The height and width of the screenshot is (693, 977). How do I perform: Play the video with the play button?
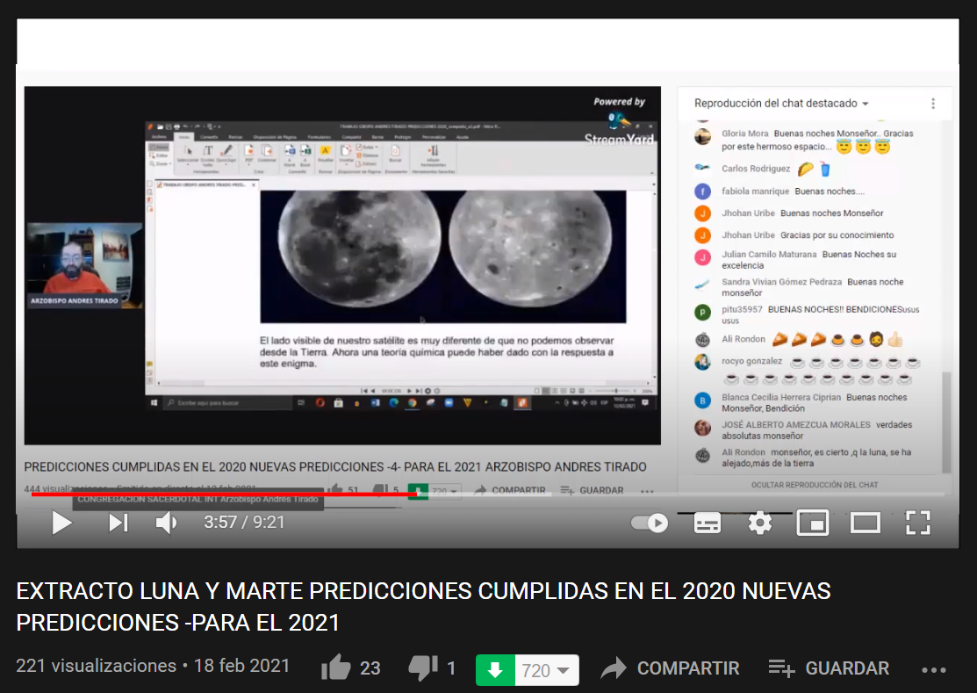click(61, 523)
